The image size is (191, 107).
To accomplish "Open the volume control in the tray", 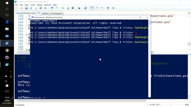I will pos(6,81).
